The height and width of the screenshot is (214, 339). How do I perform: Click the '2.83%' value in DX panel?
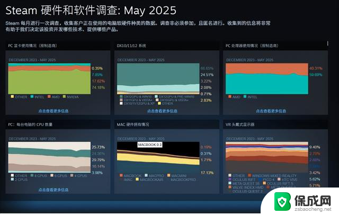tap(206, 100)
